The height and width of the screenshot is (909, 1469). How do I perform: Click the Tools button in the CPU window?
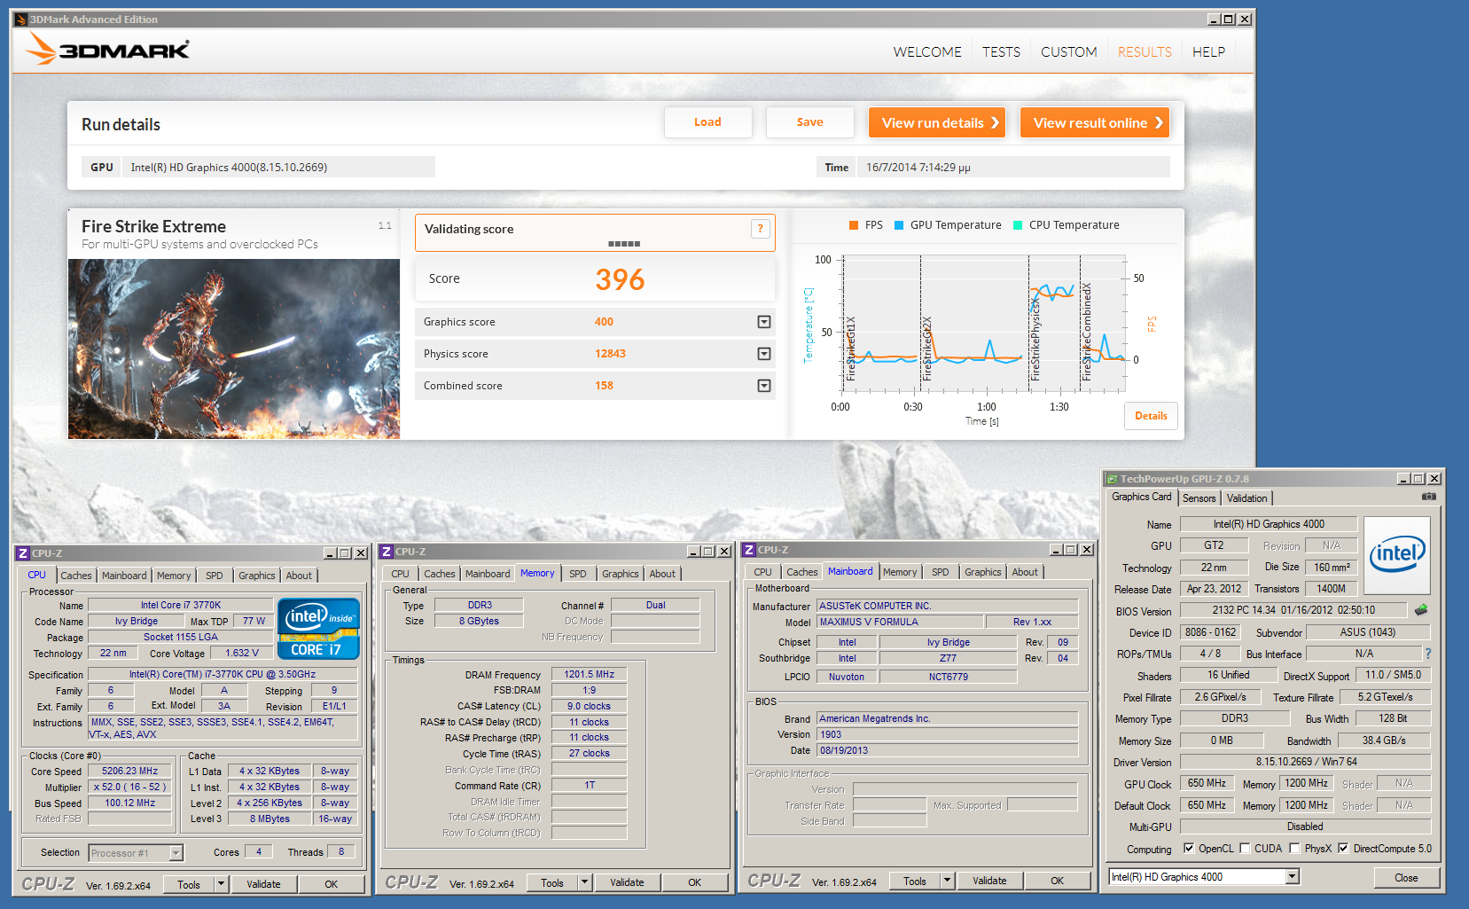point(189,884)
